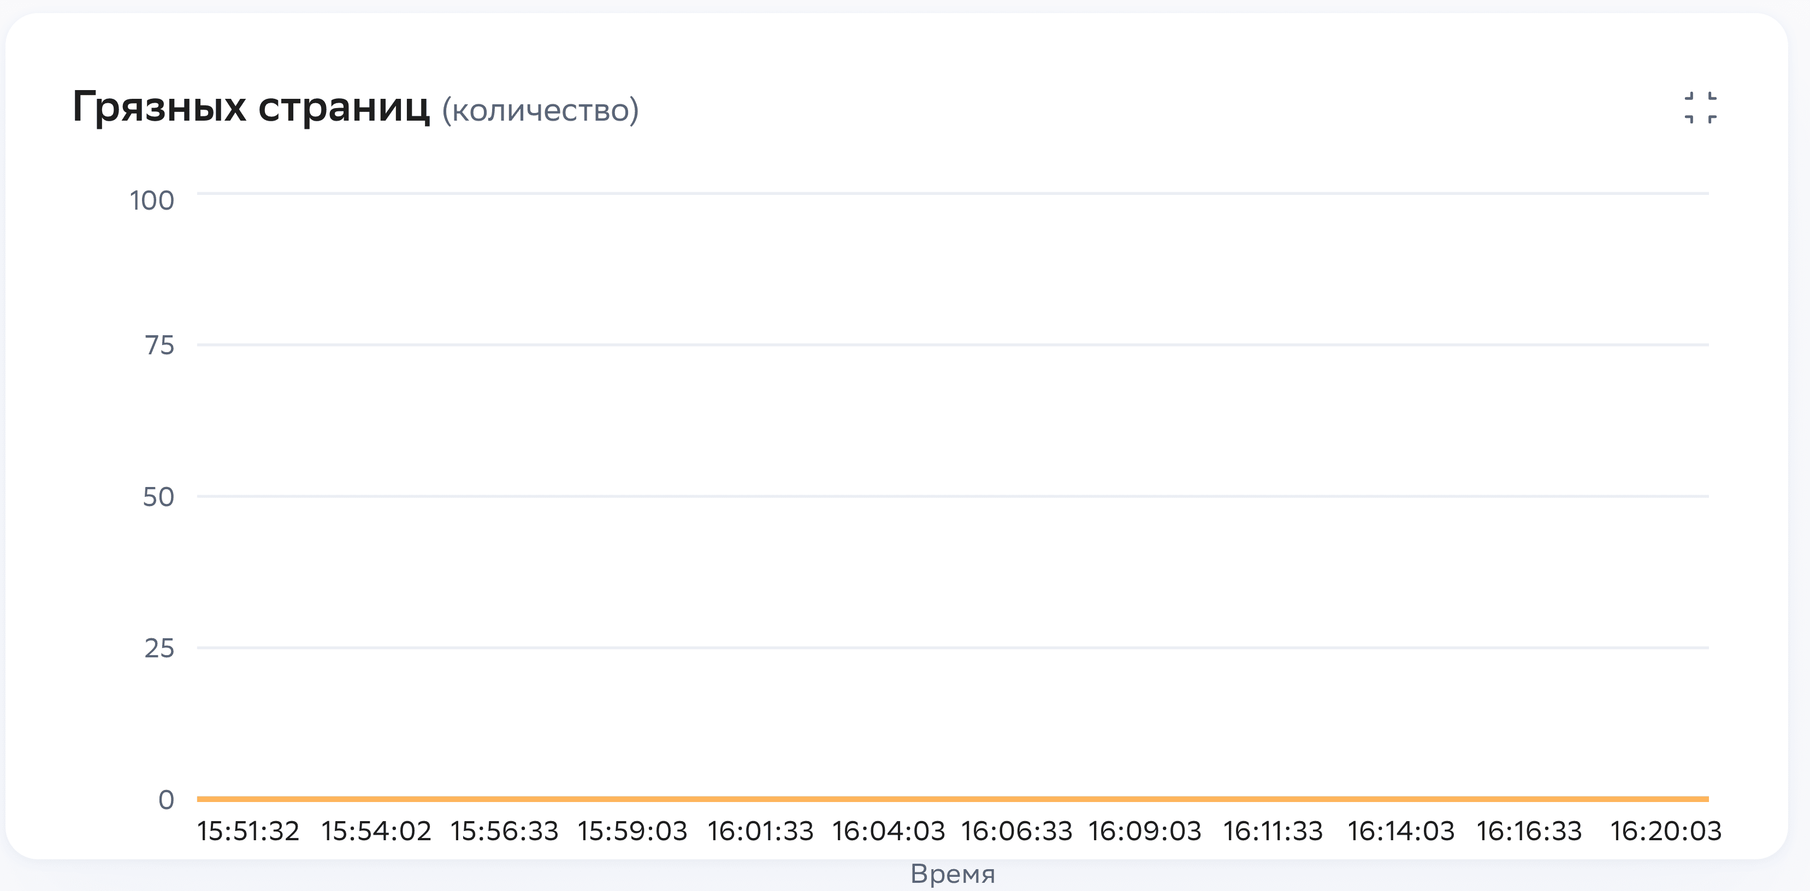Click the "Грязных страниц" chart title
The width and height of the screenshot is (1810, 891).
click(251, 108)
